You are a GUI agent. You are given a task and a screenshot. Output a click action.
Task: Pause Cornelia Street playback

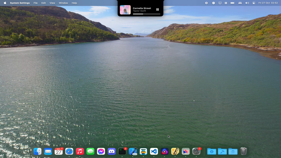[x=157, y=10]
